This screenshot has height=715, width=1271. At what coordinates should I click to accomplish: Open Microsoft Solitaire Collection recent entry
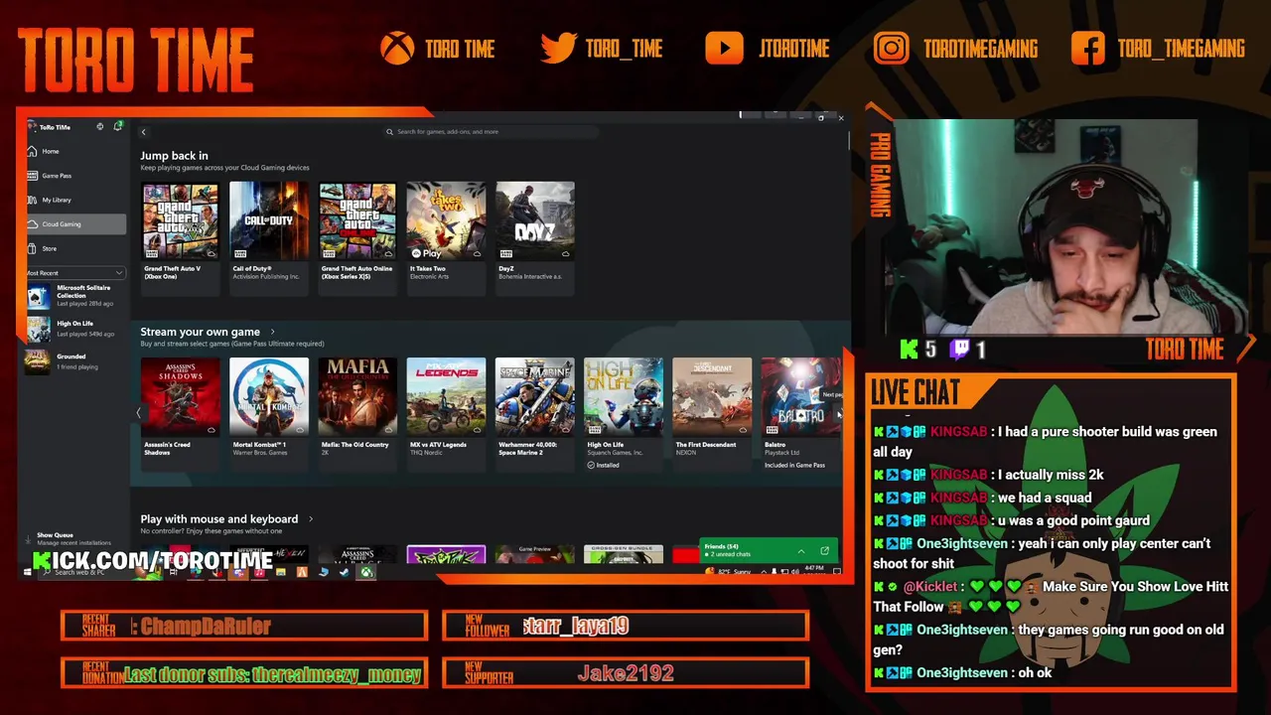coord(75,295)
